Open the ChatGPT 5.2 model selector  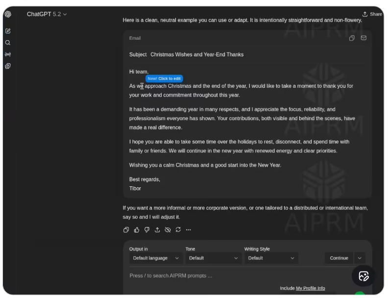point(47,14)
